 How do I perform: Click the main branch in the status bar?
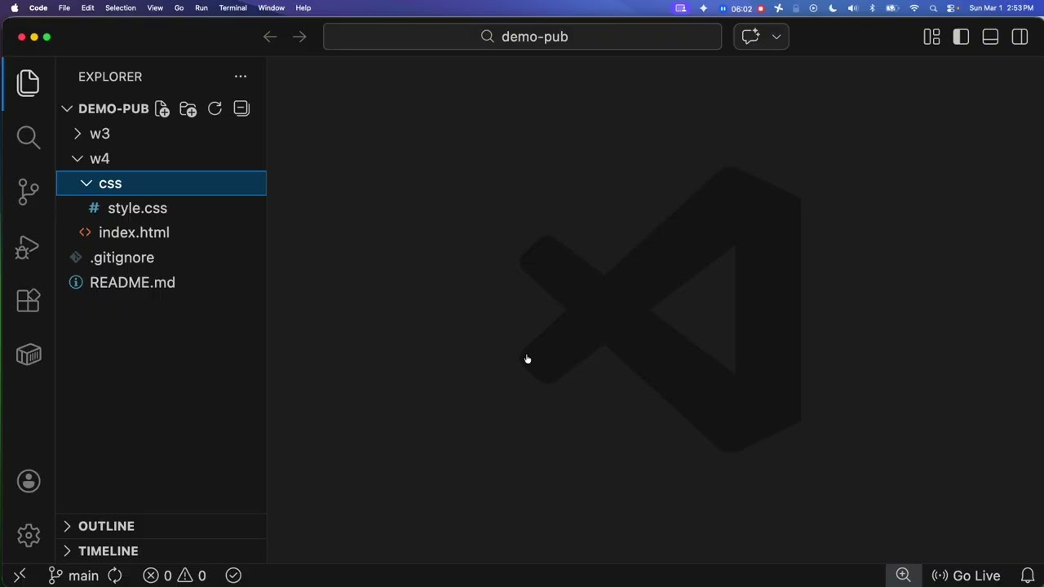coord(73,576)
